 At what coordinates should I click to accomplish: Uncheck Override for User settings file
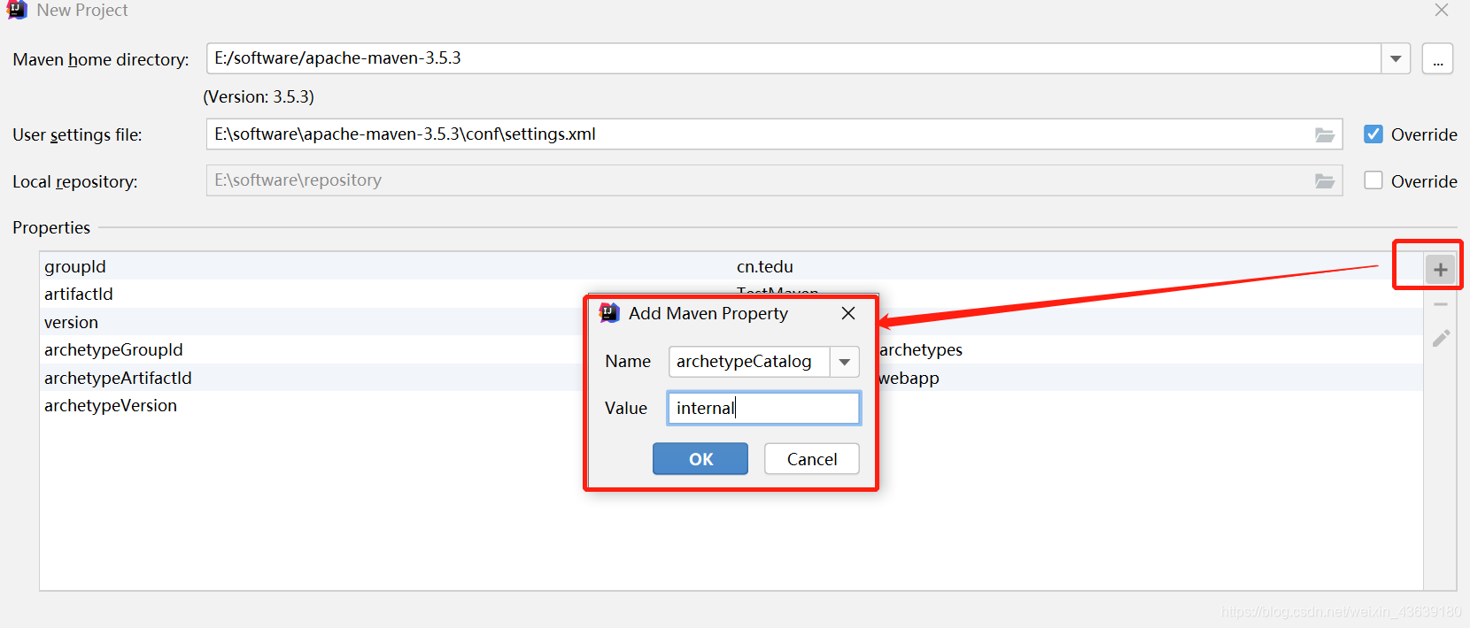coord(1373,134)
